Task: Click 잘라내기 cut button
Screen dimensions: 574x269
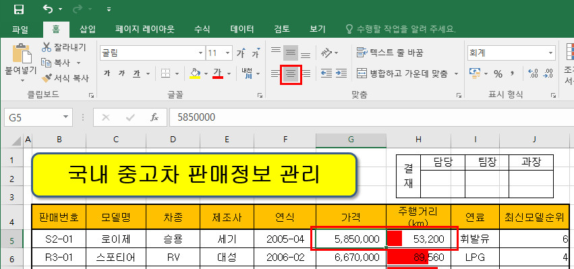Action: point(63,47)
